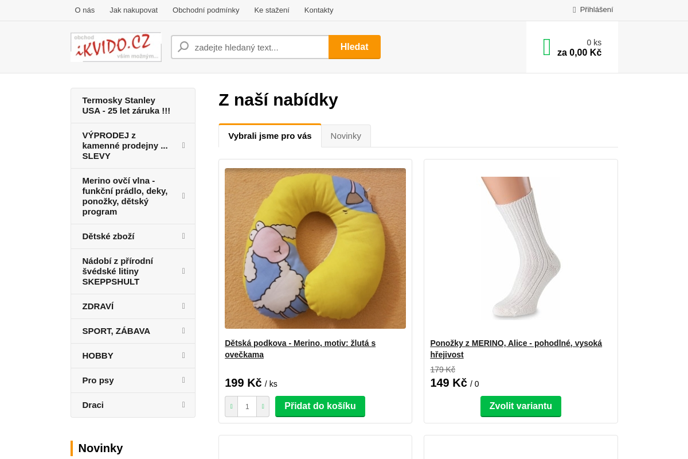The width and height of the screenshot is (688, 459).
Task: Select the Vybrali jsme pro vás tab
Action: coord(269,135)
